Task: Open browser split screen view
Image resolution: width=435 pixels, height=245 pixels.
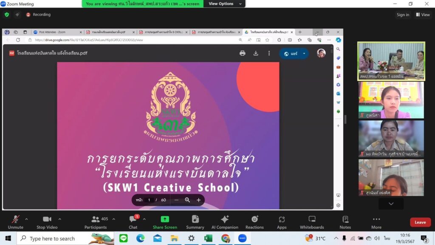Action: (x=290, y=40)
